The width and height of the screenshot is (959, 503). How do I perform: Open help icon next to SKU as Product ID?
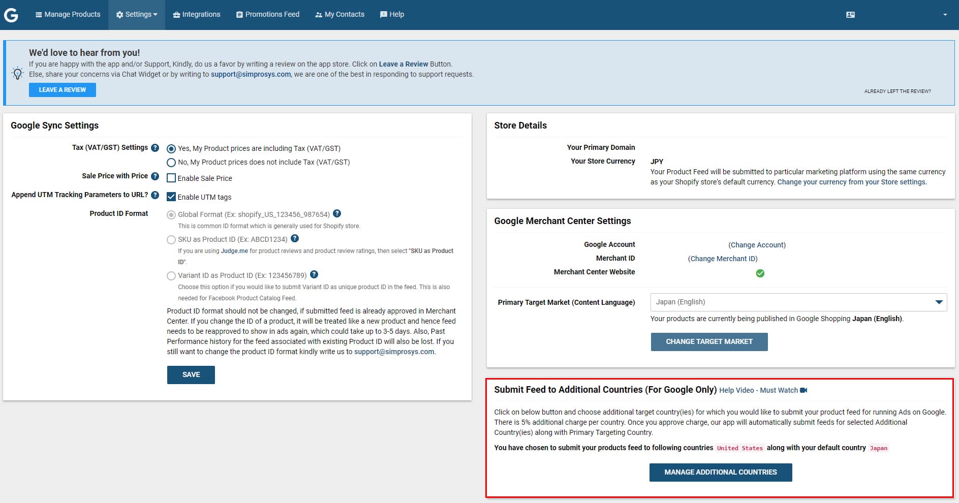pyautogui.click(x=295, y=238)
